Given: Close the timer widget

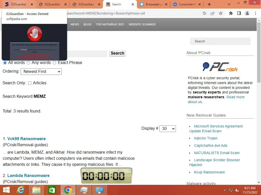Looking at the screenshot, I should tap(130, 170).
